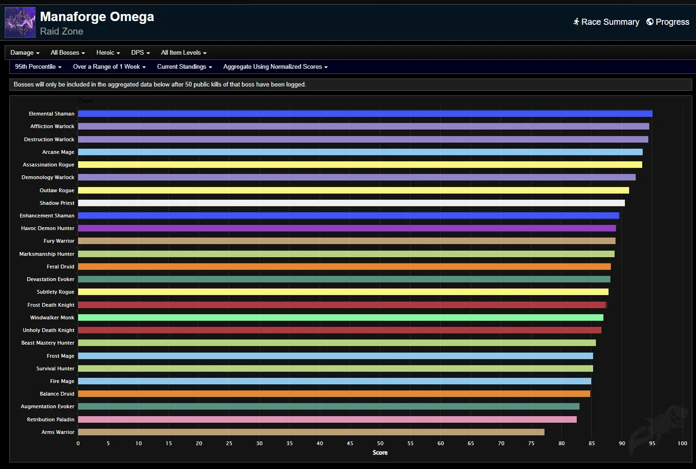Click the Havoc Demon Hunter score bar
The width and height of the screenshot is (696, 469).
pyautogui.click(x=347, y=228)
